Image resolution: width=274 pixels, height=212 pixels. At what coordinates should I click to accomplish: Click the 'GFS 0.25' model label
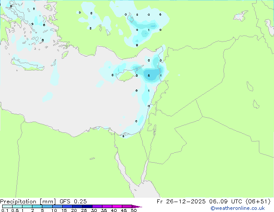[x=73, y=202]
